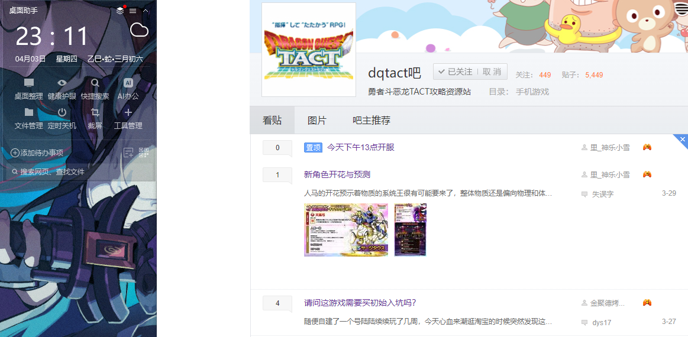This screenshot has width=688, height=337.
Task: Click the 搜索网页、查找文件 search field
Action: 79,172
